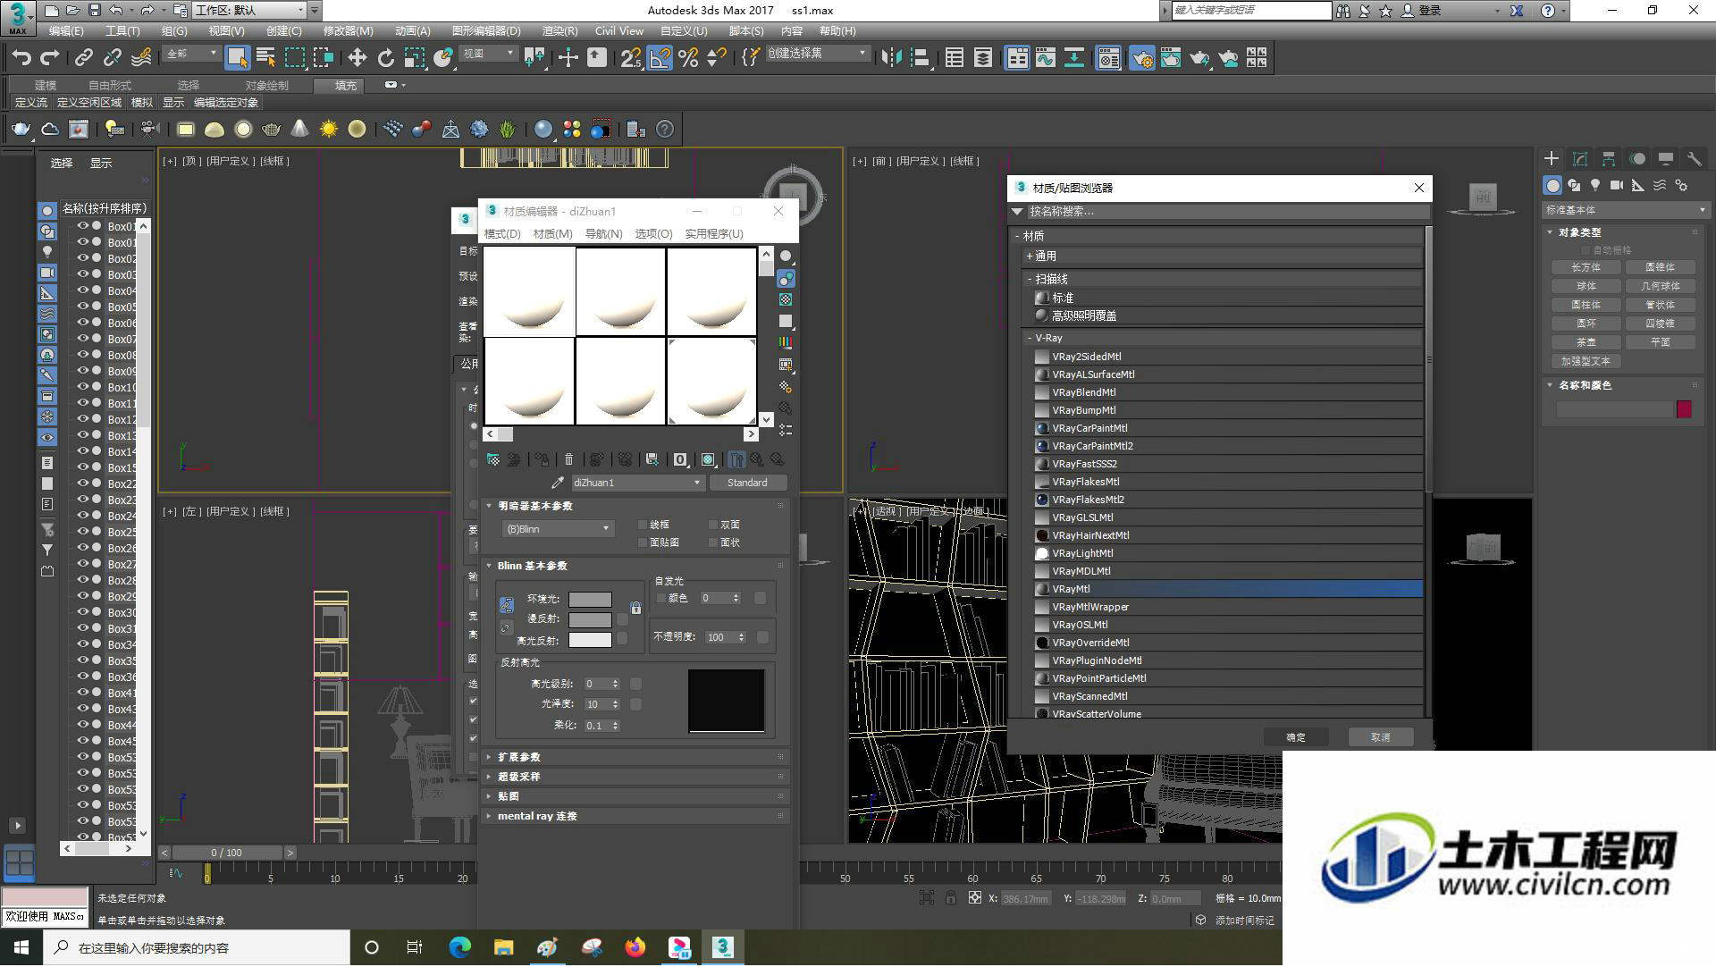
Task: Toggle visibility eye of Box10
Action: (82, 387)
